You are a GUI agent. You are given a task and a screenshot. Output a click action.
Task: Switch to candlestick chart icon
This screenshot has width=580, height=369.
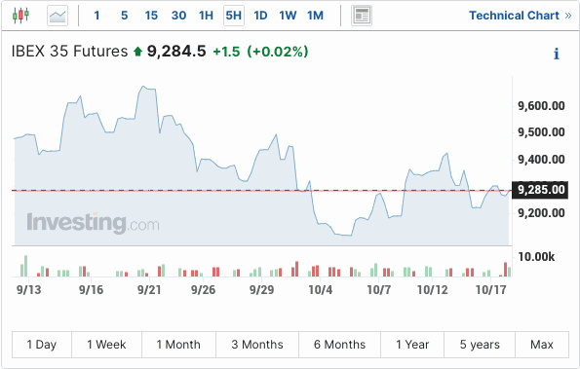20,16
